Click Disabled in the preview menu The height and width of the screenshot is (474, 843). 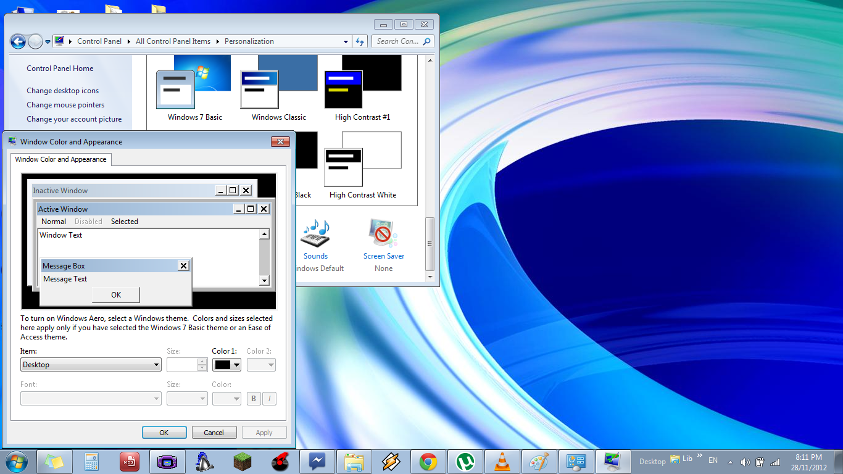(88, 222)
